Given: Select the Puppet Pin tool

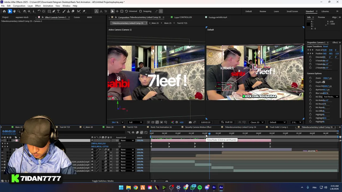Looking at the screenshot, I should point(84,11).
